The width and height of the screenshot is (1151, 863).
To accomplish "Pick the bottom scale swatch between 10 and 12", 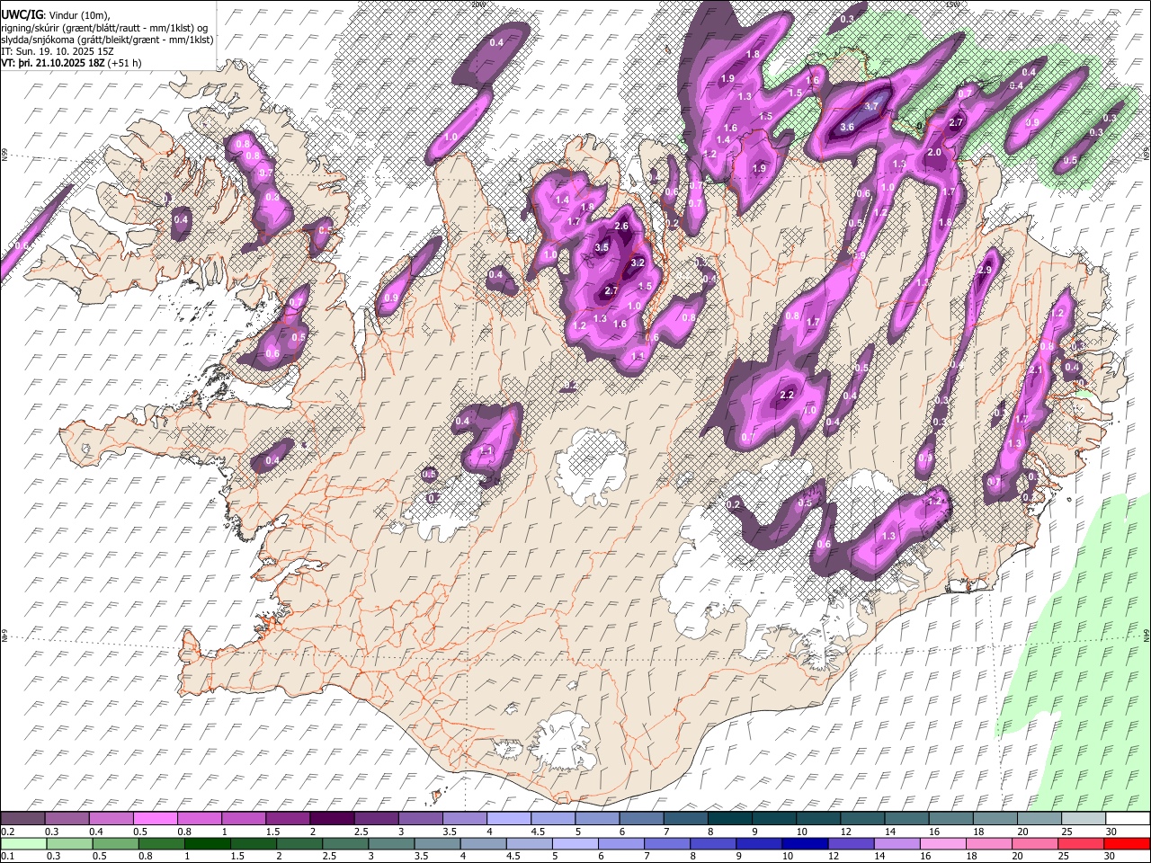I will pyautogui.click(x=807, y=844).
